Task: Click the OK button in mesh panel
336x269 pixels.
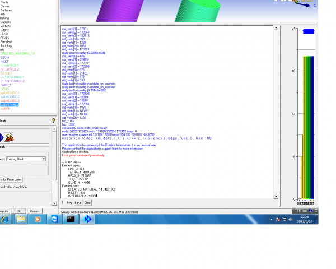Action: (x=18, y=211)
